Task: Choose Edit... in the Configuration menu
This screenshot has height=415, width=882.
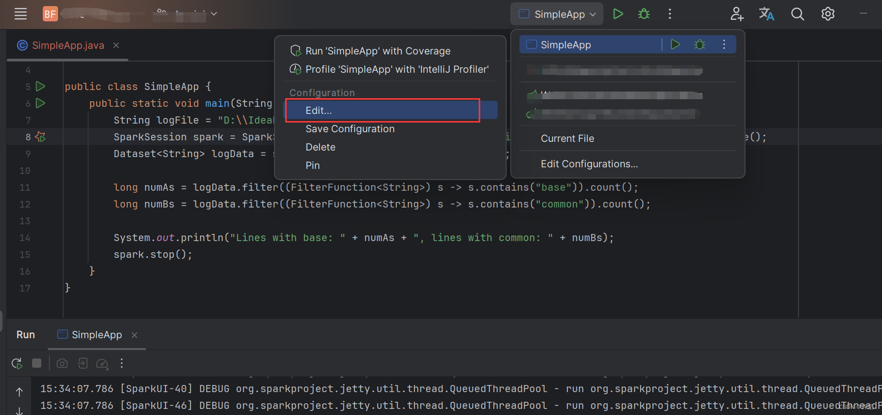Action: coord(390,110)
